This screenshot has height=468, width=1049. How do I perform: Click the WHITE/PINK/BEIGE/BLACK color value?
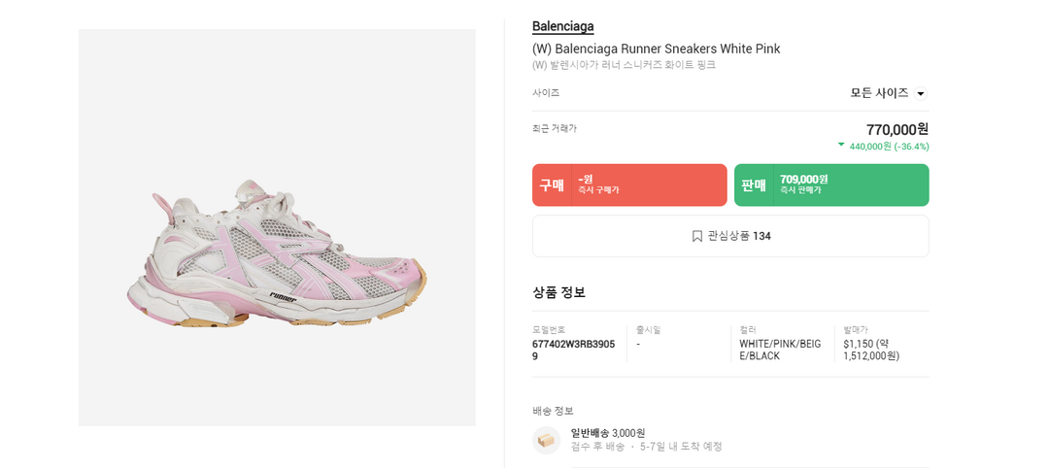pyautogui.click(x=780, y=350)
